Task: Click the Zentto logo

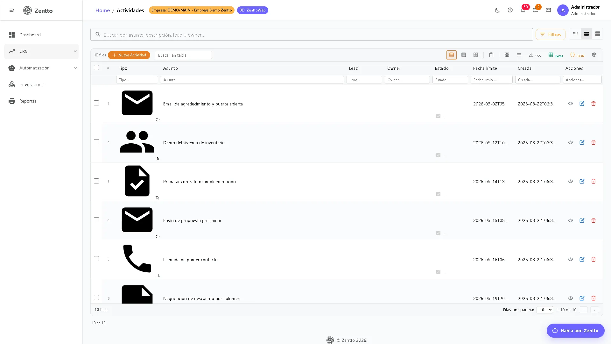Action: click(38, 10)
